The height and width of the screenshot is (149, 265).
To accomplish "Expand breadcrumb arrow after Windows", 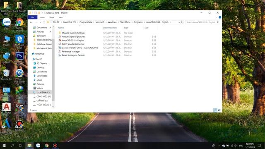I will pyautogui.click(x=118, y=22).
